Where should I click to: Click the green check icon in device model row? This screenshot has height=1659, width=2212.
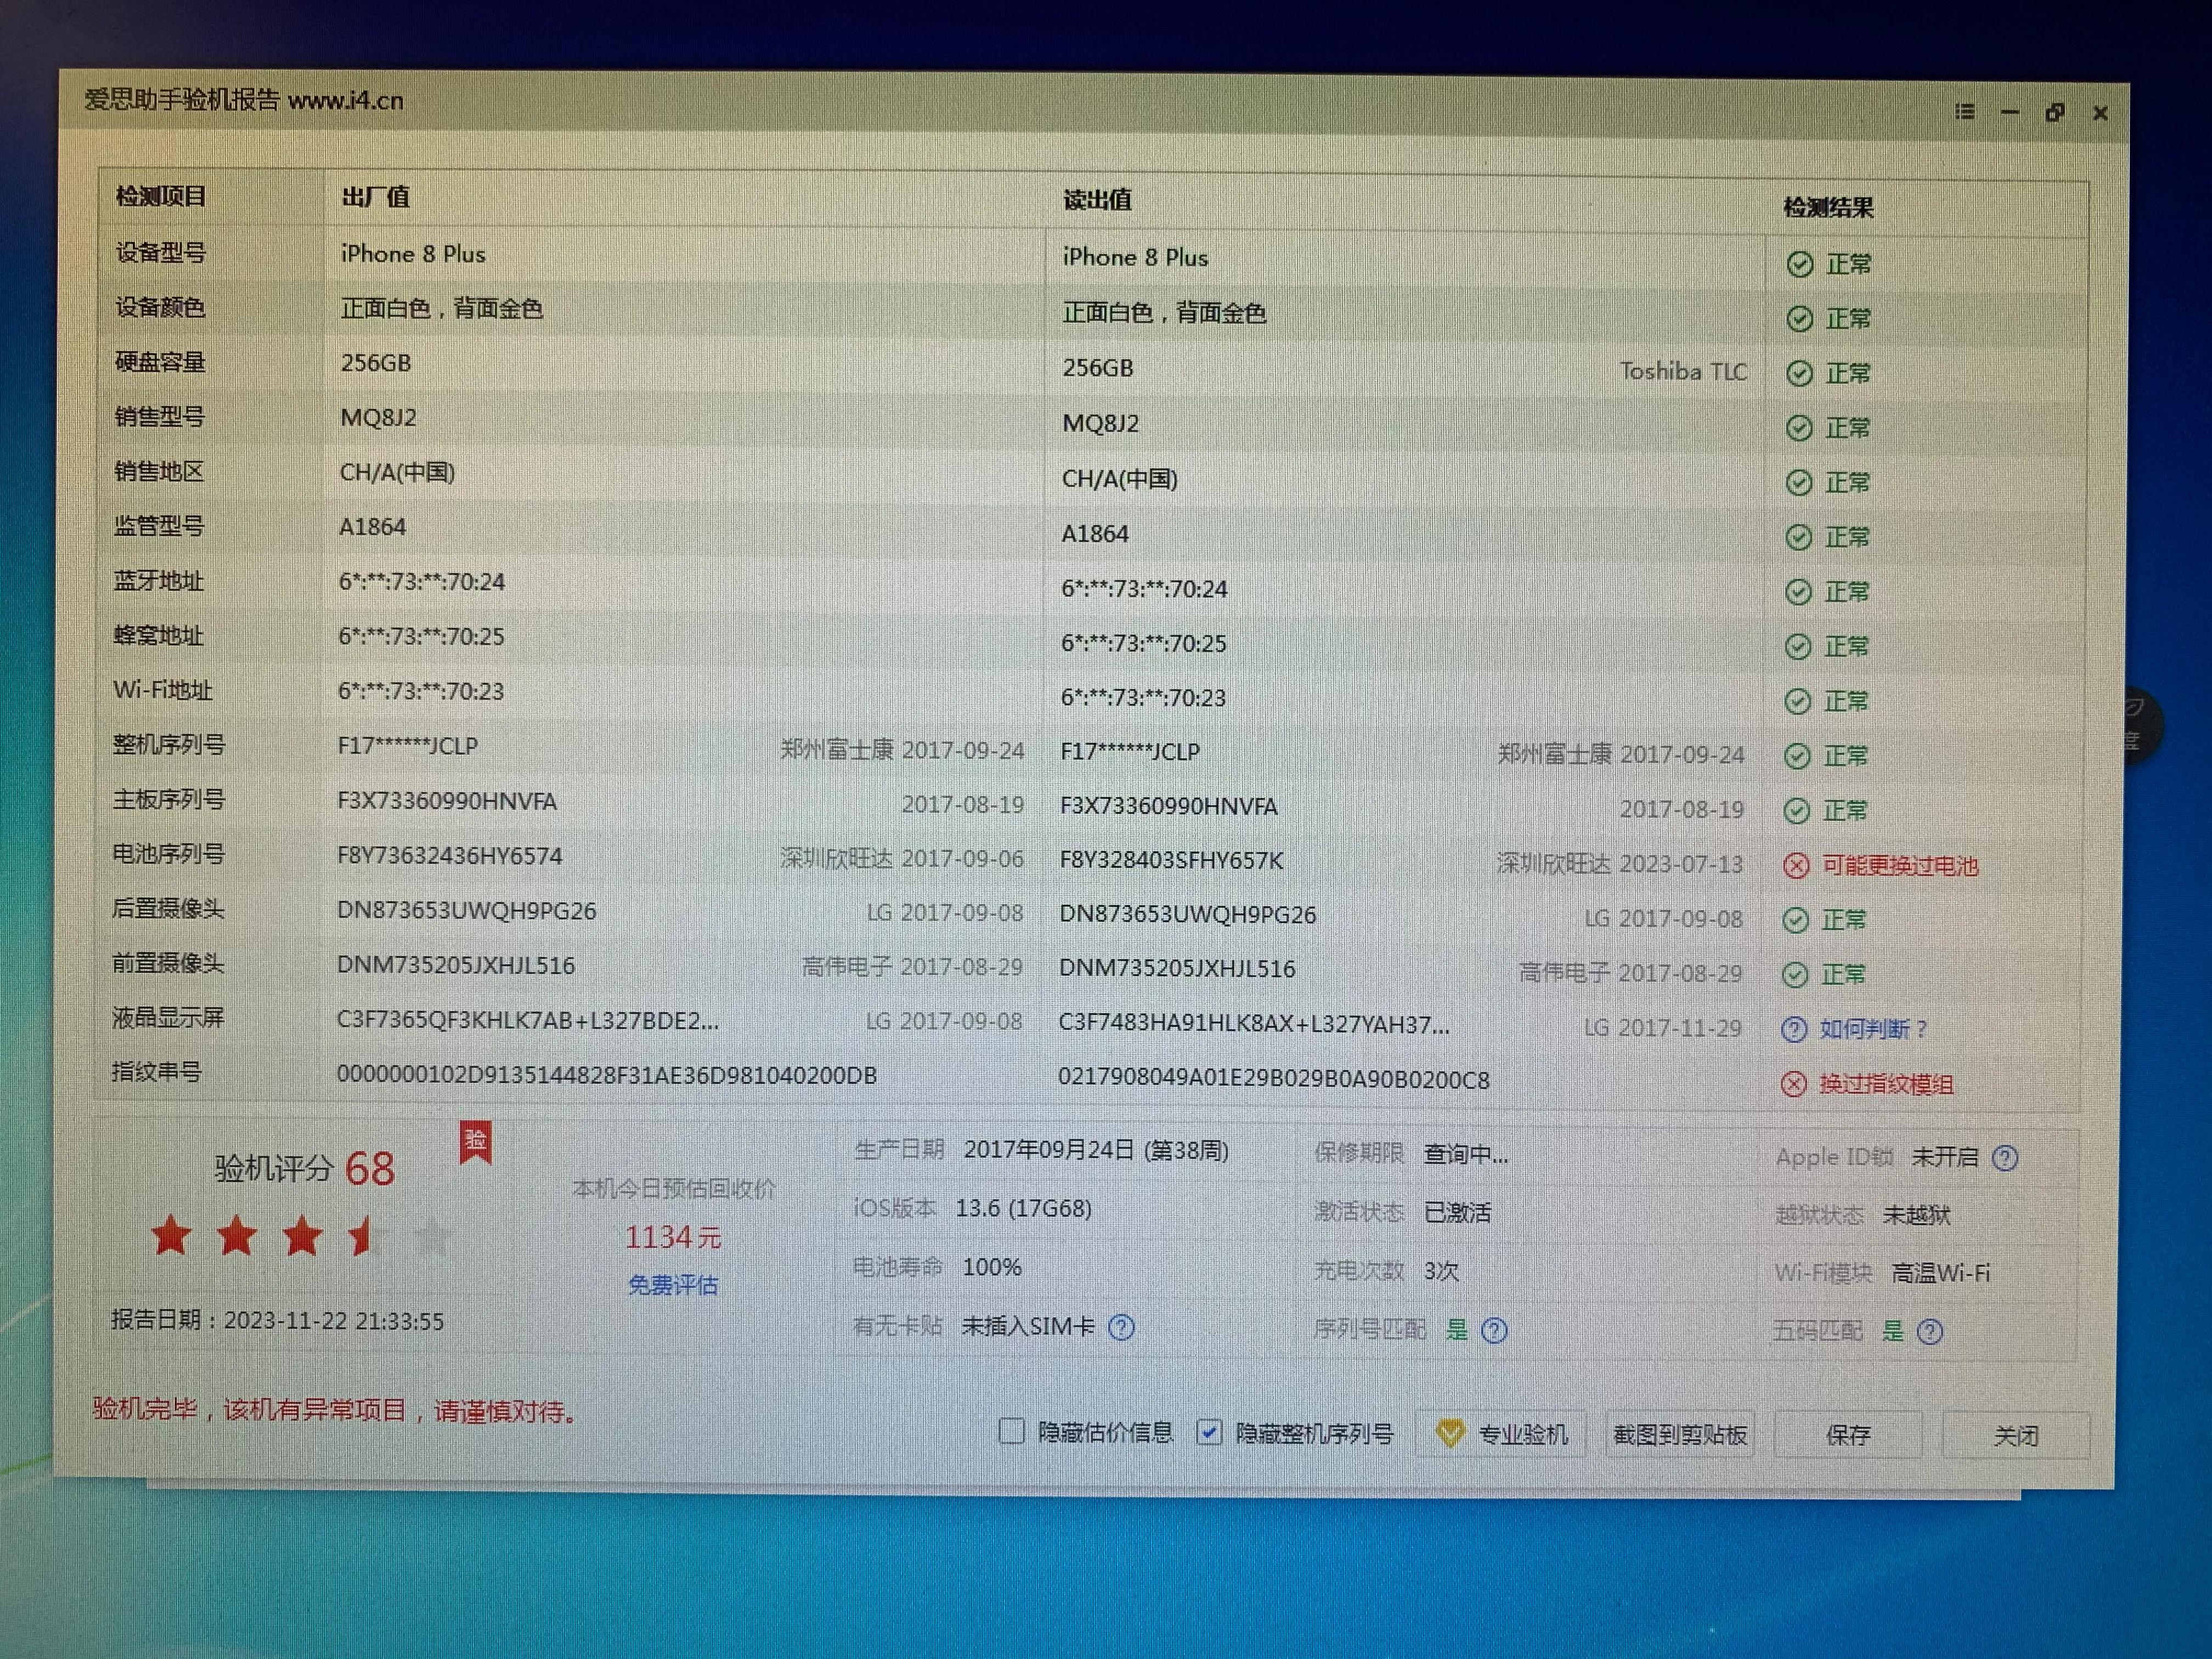(x=1799, y=264)
